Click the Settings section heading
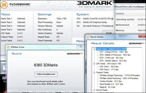 coord(45,14)
